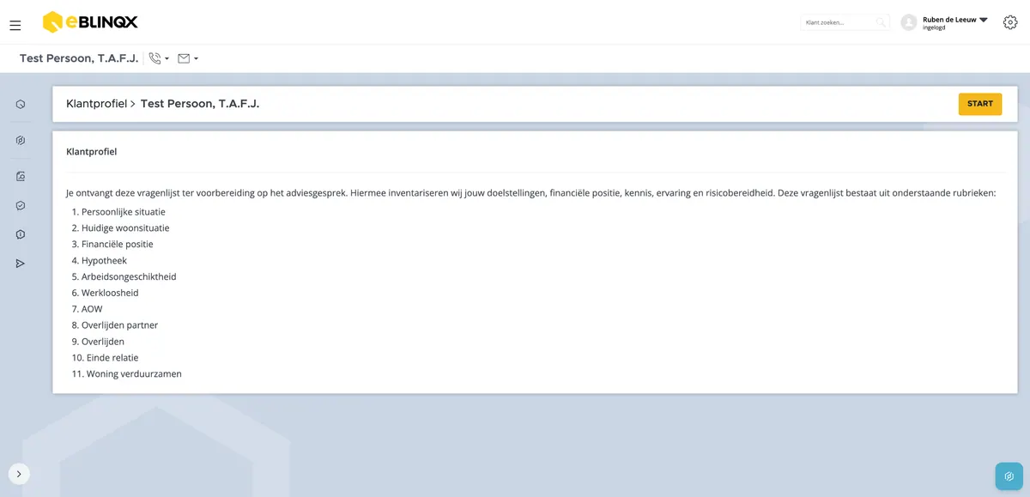Viewport: 1030px width, 497px height.
Task: Open the double-hexagon icon in the sidebar
Action: 21,140
